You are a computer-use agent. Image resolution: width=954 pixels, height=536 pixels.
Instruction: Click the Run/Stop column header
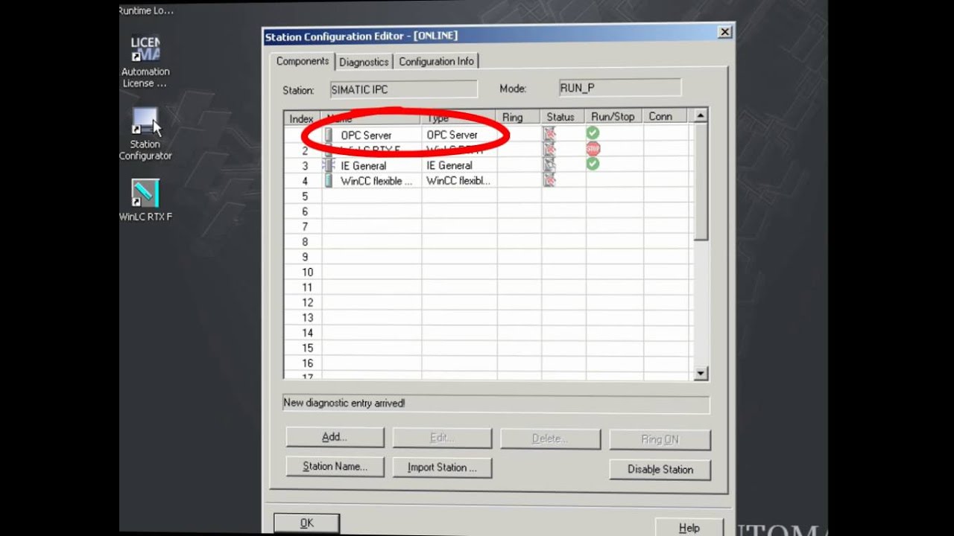click(x=614, y=117)
